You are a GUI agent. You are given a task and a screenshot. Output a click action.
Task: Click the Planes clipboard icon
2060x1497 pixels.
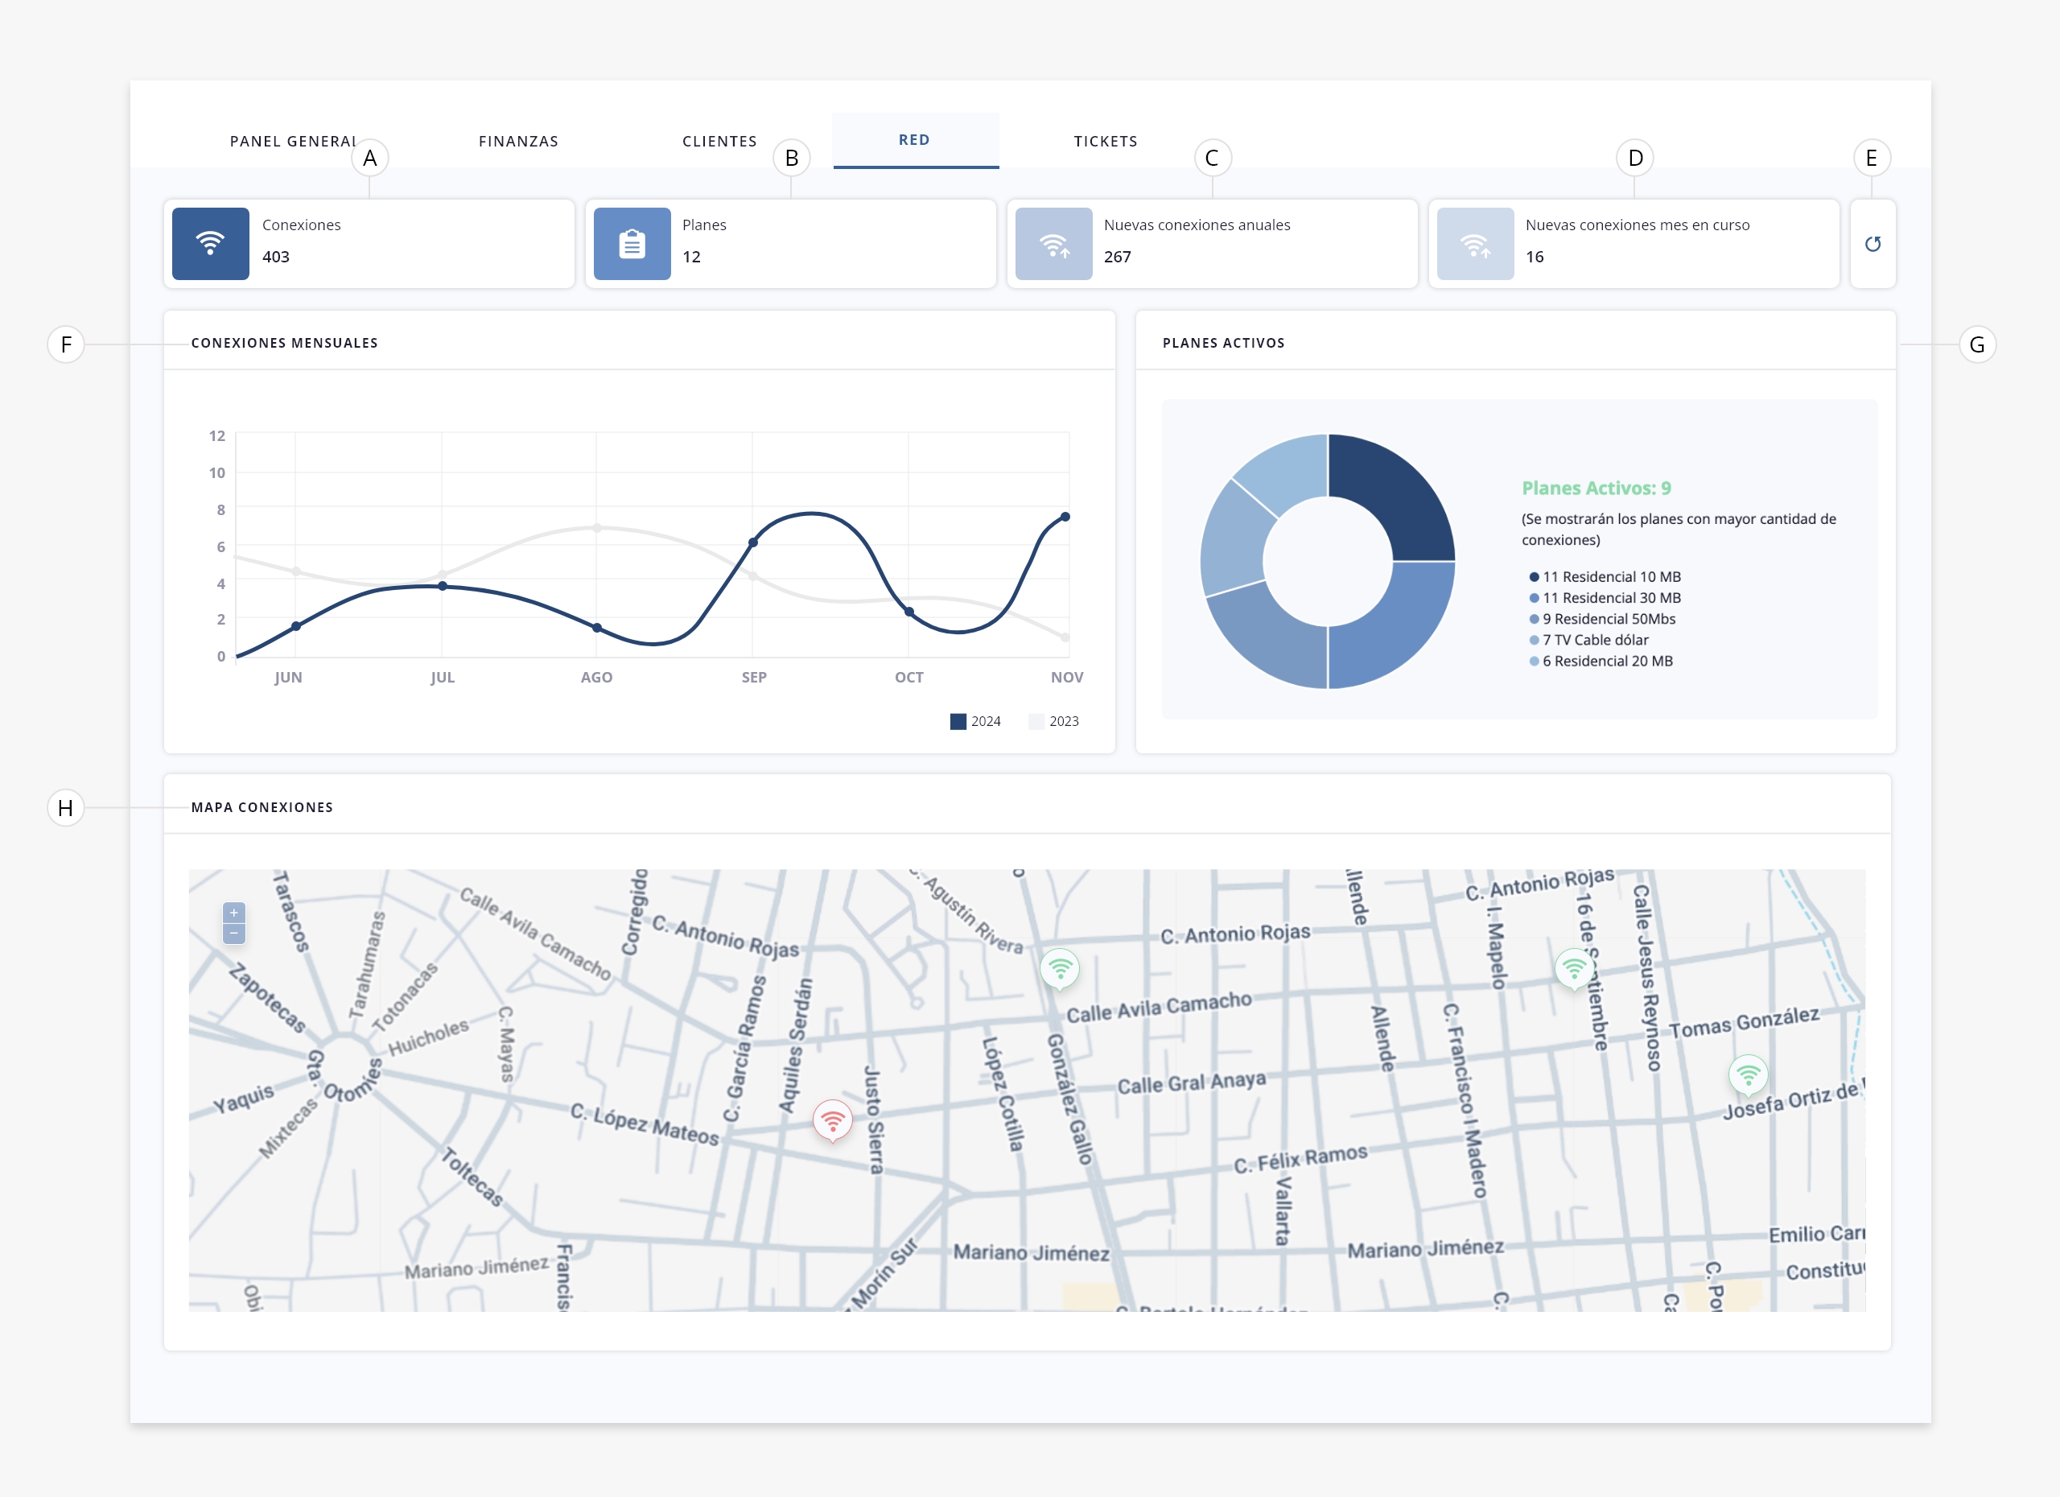coord(632,243)
